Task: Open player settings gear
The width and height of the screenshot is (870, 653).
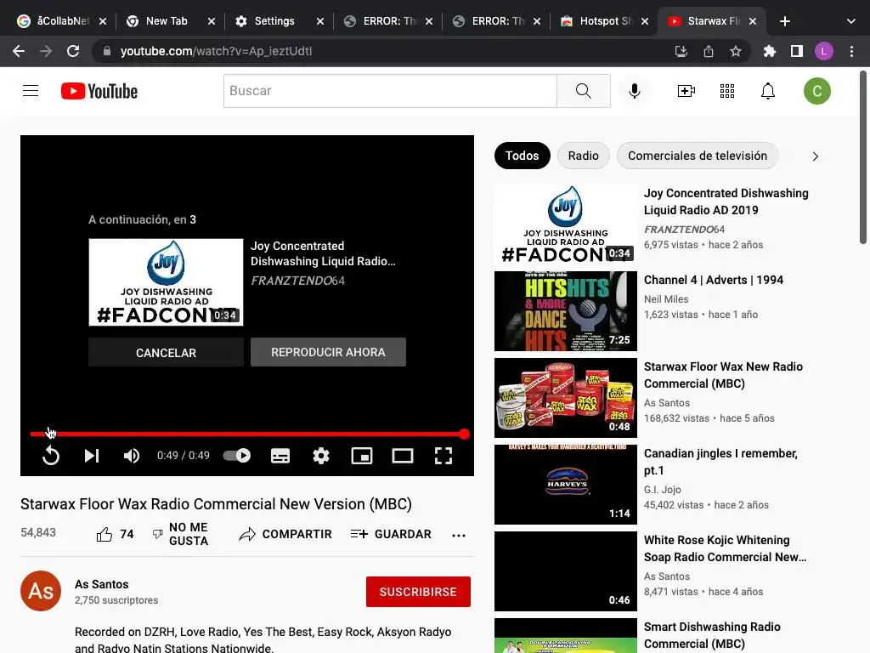Action: (320, 456)
